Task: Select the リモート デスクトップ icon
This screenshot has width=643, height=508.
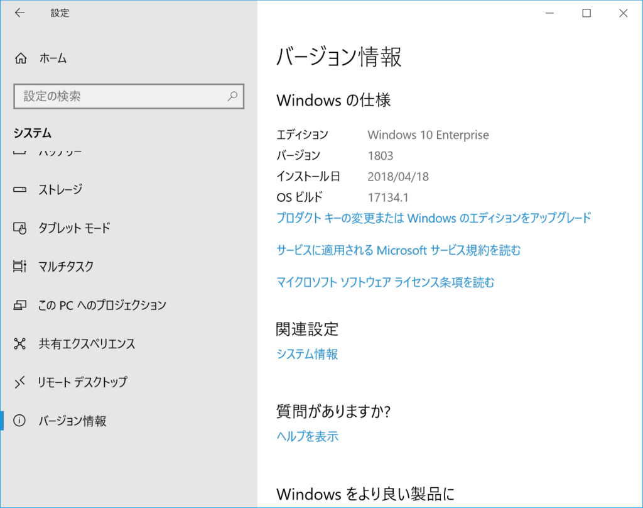Action: pyautogui.click(x=19, y=382)
